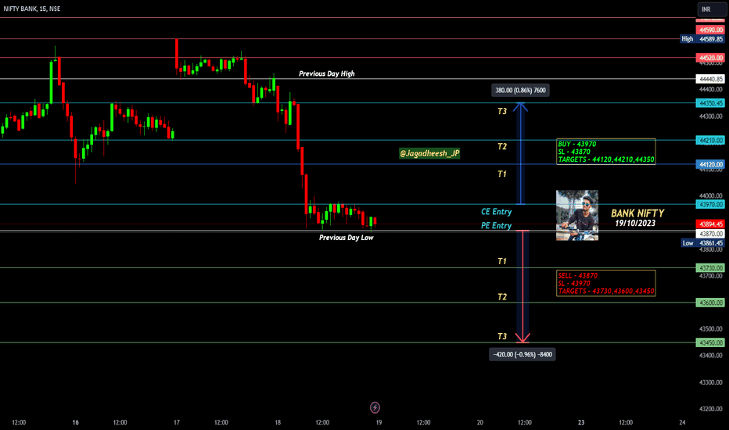Click the 44590.00 red price tag
Image resolution: width=729 pixels, height=430 pixels.
(710, 30)
